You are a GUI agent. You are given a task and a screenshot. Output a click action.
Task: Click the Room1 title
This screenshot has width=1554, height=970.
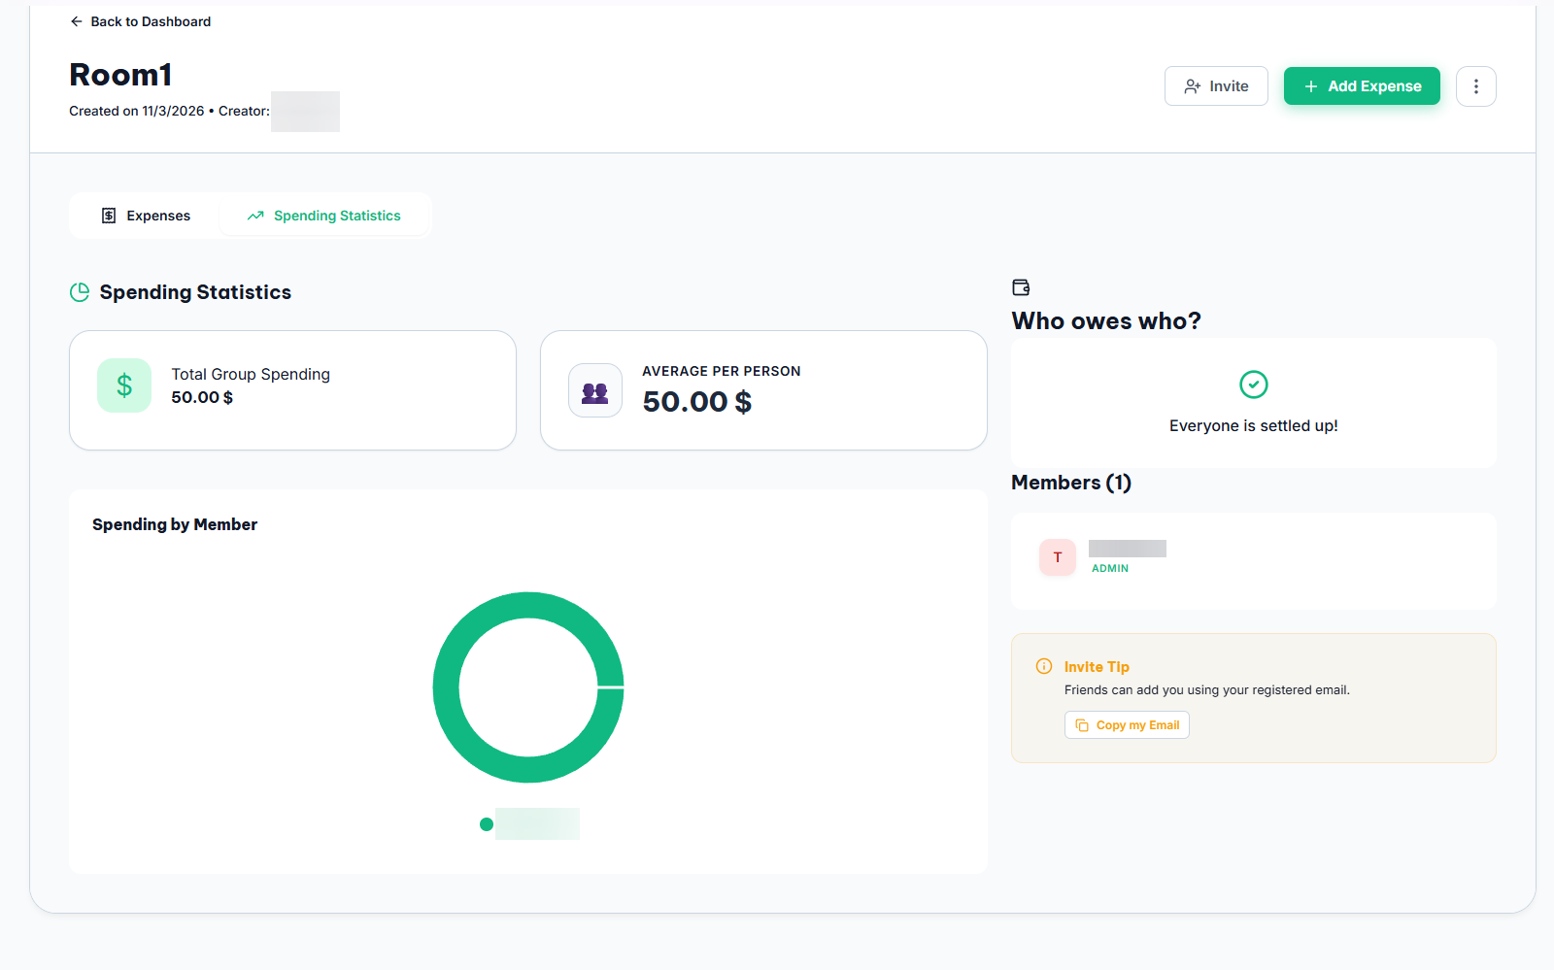coord(121,75)
